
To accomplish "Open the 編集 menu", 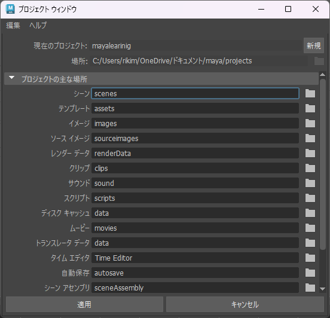I will point(13,26).
